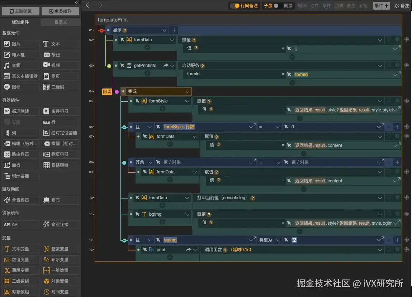Select the 网页 webpage component

[60, 76]
